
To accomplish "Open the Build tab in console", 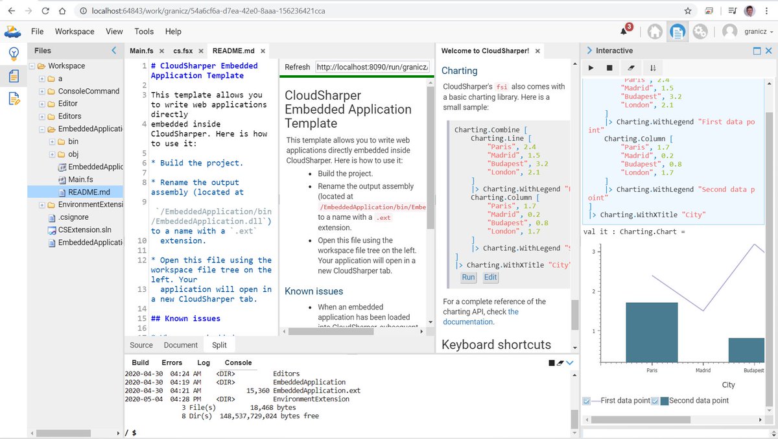I will tap(140, 362).
